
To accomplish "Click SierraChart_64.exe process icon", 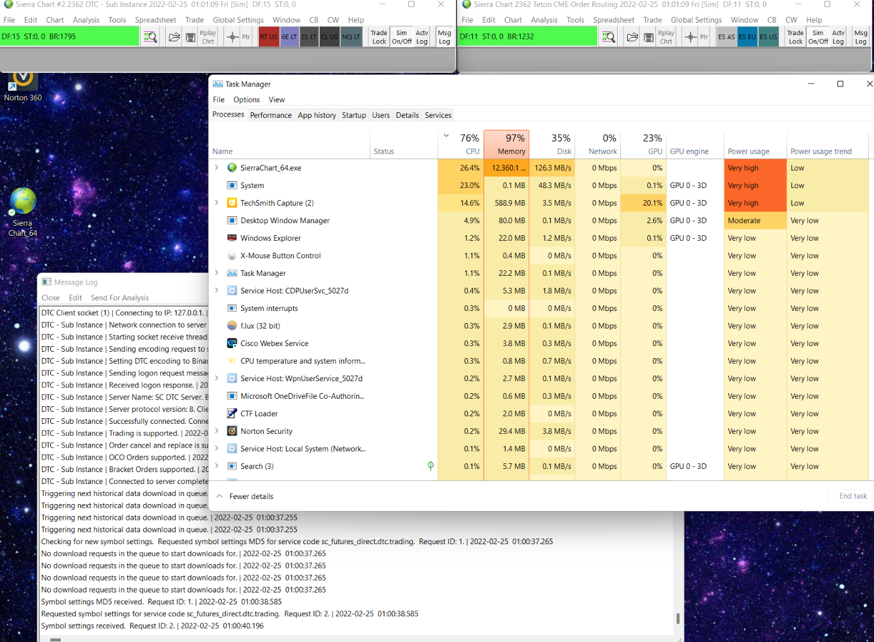I will 232,168.
